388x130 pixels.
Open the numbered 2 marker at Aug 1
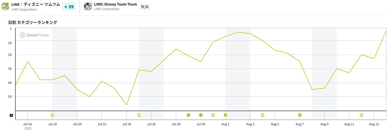click(225, 115)
